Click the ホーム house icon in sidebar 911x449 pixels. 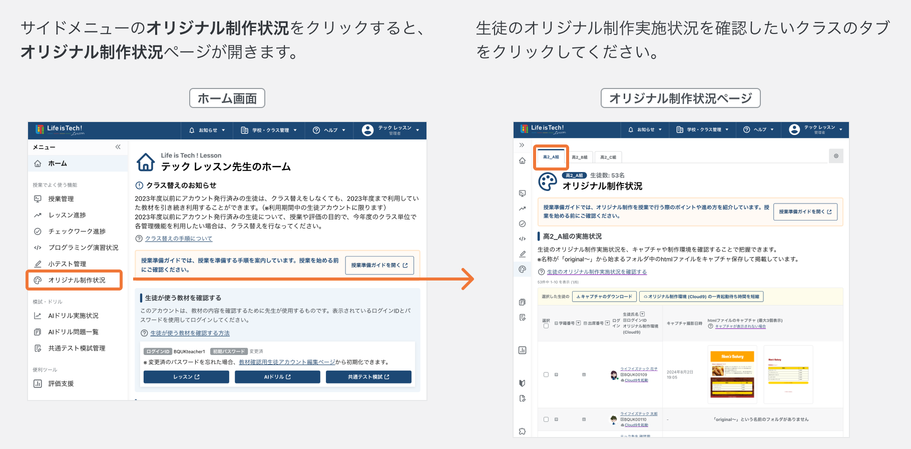[x=38, y=163]
